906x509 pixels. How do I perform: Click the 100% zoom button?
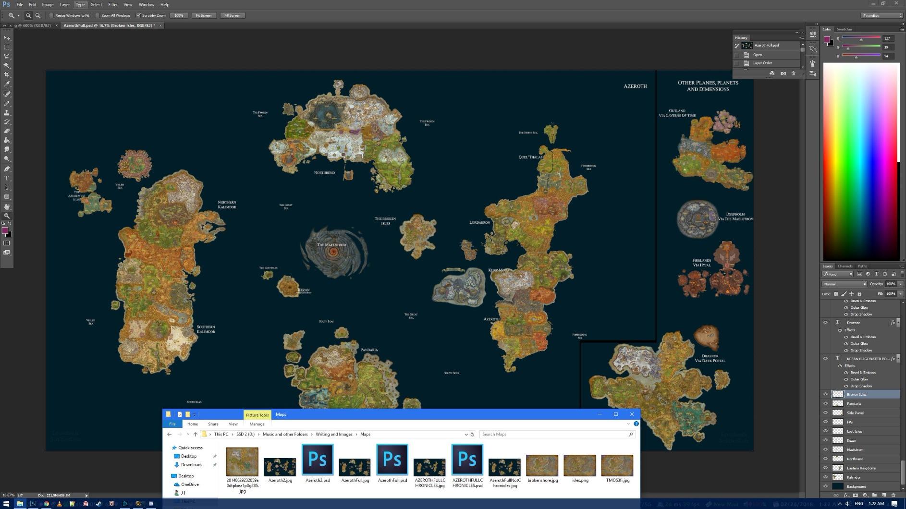179,15
